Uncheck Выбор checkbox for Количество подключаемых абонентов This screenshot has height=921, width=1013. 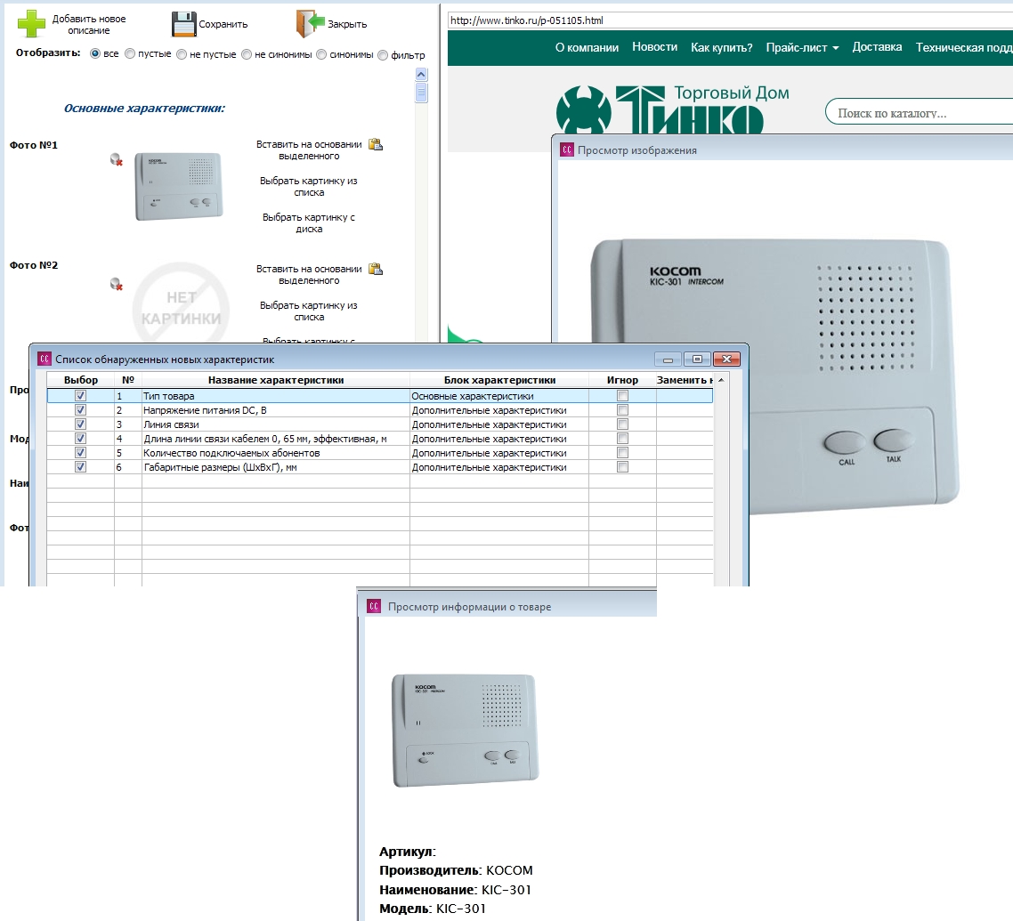click(x=80, y=453)
